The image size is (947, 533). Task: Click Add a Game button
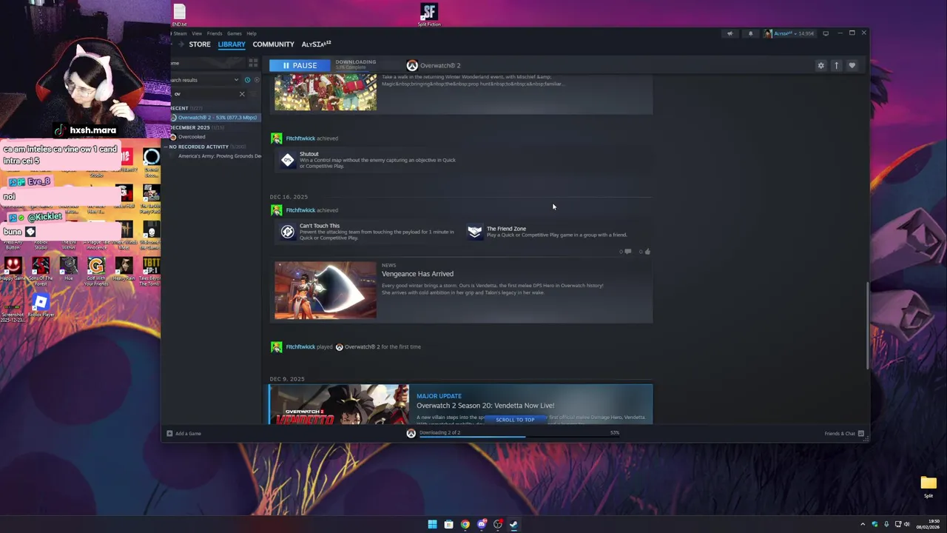click(183, 433)
